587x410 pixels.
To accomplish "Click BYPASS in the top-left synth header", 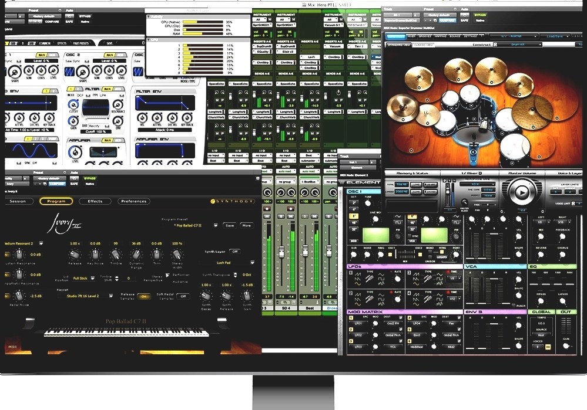I will coord(85,16).
